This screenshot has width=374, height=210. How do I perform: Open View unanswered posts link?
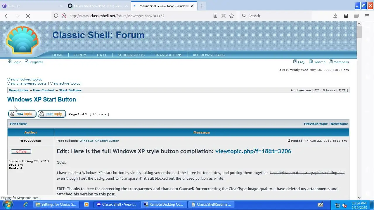[27, 83]
